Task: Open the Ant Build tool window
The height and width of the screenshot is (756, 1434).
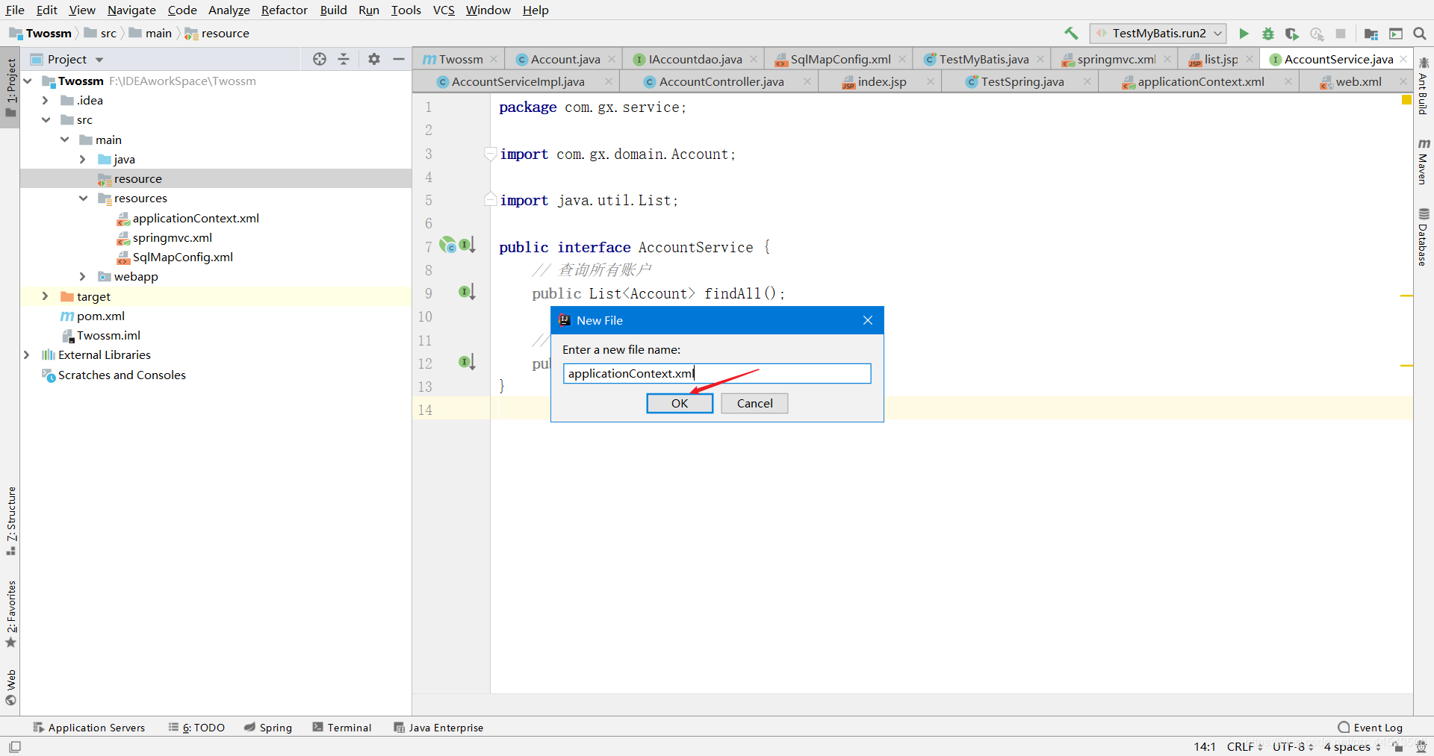Action: (1424, 87)
